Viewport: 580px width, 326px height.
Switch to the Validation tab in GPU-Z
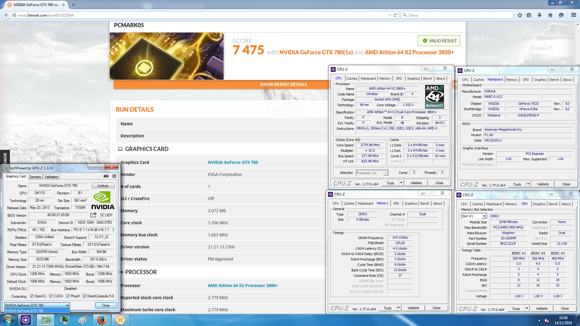[x=51, y=177]
